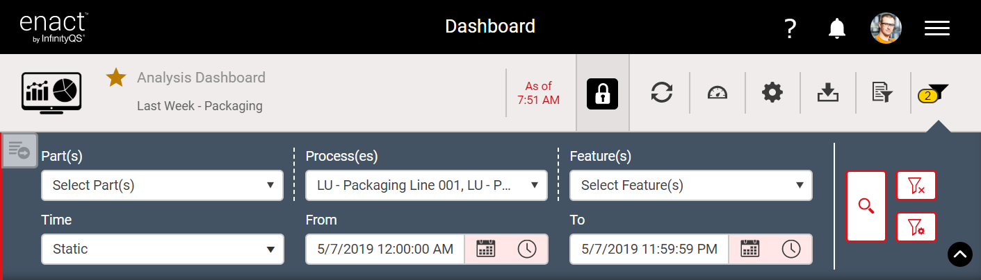The height and width of the screenshot is (280, 981).
Task: Open the help question mark icon
Action: pyautogui.click(x=790, y=28)
